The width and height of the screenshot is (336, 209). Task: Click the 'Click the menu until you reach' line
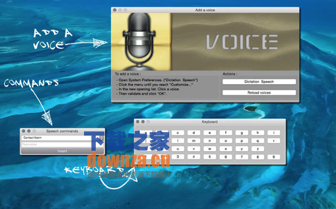tap(155, 85)
